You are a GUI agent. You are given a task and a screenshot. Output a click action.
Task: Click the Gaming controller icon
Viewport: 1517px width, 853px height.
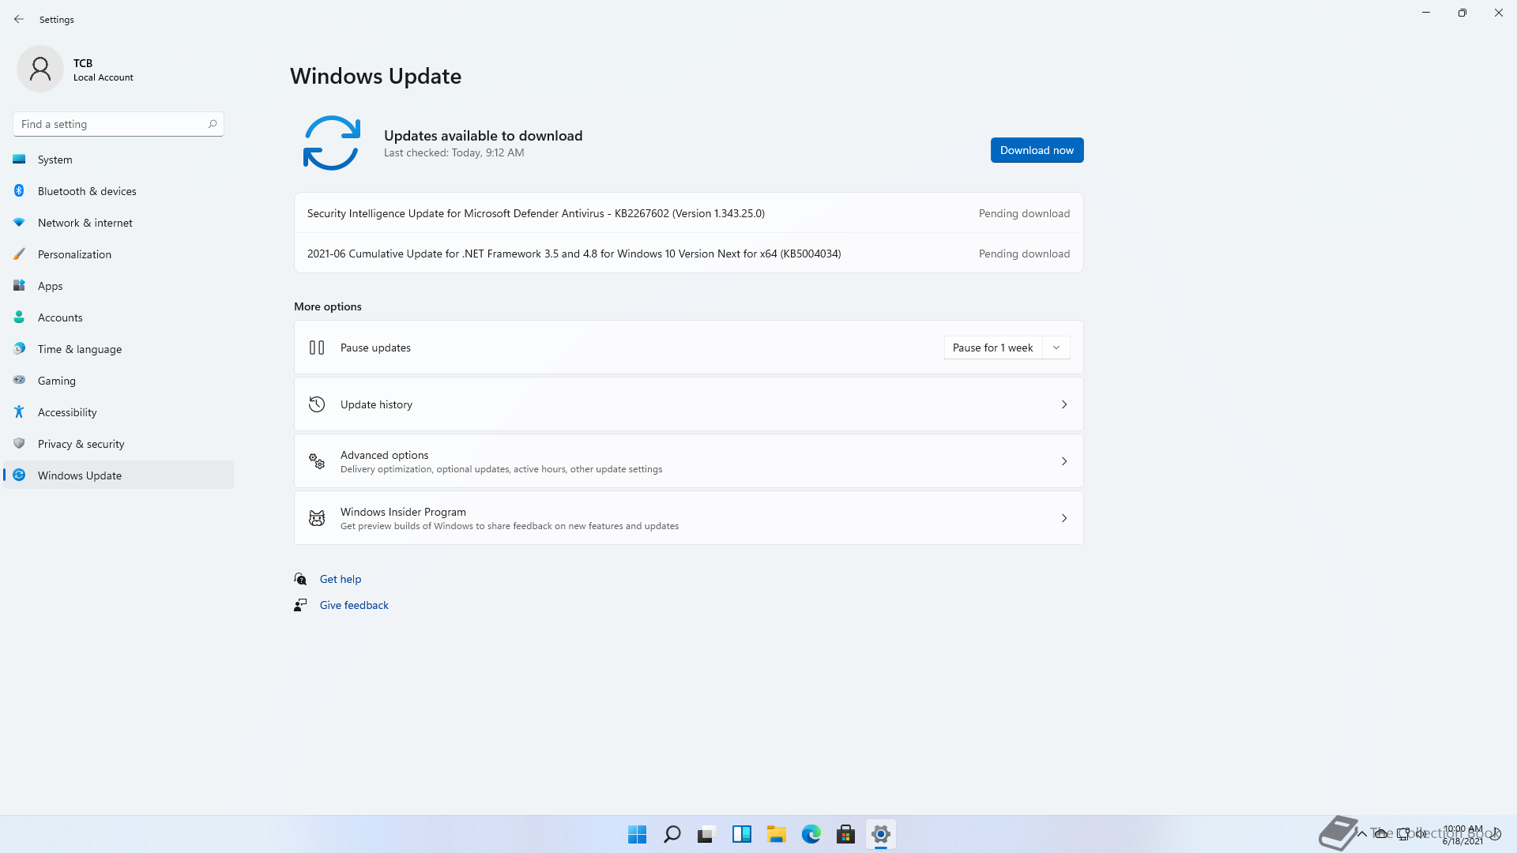click(19, 381)
